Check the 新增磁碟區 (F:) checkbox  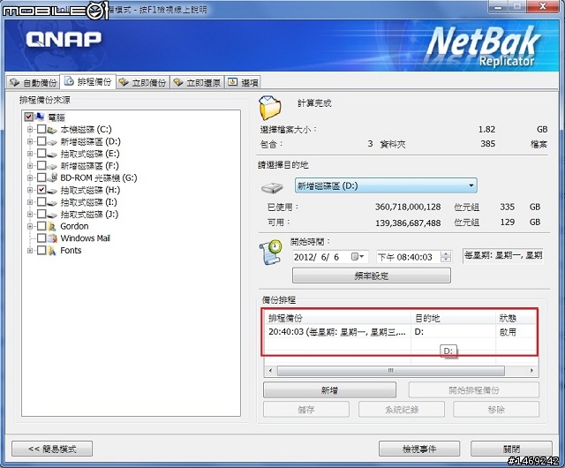pos(41,165)
